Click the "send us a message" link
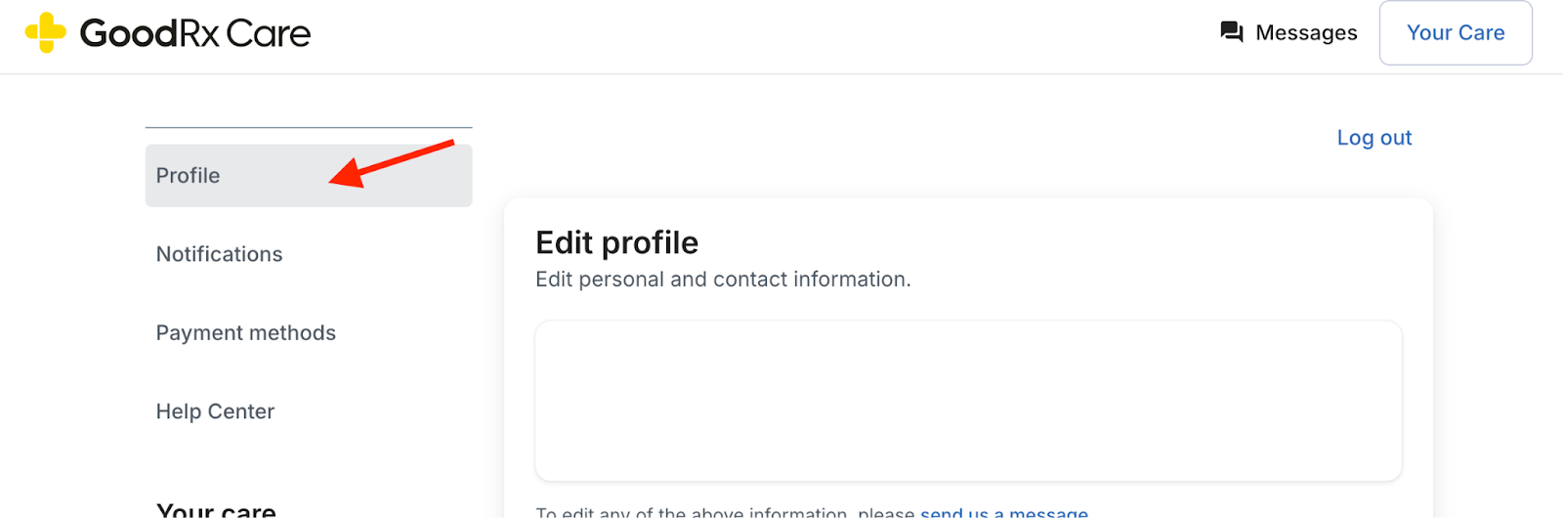This screenshot has width=1563, height=518. pos(1003,512)
